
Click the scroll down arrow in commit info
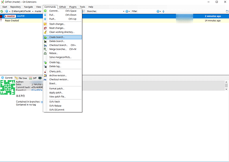pos(226,89)
